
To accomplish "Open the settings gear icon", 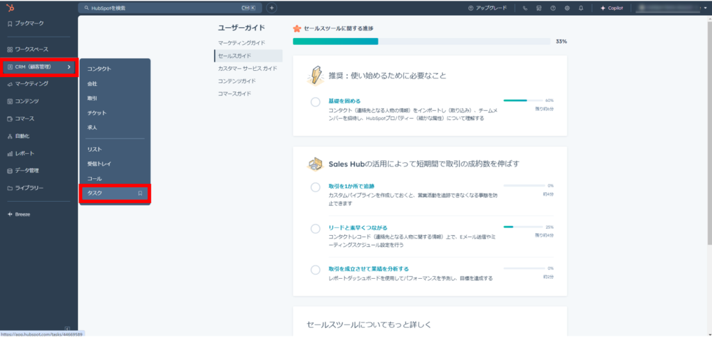I will (x=567, y=8).
